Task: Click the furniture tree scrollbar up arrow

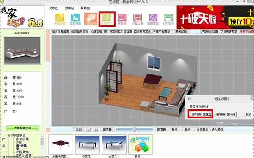Action: point(42,136)
